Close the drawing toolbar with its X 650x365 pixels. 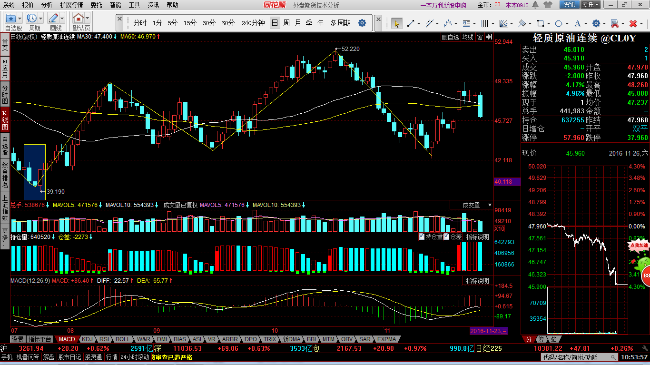378,19
